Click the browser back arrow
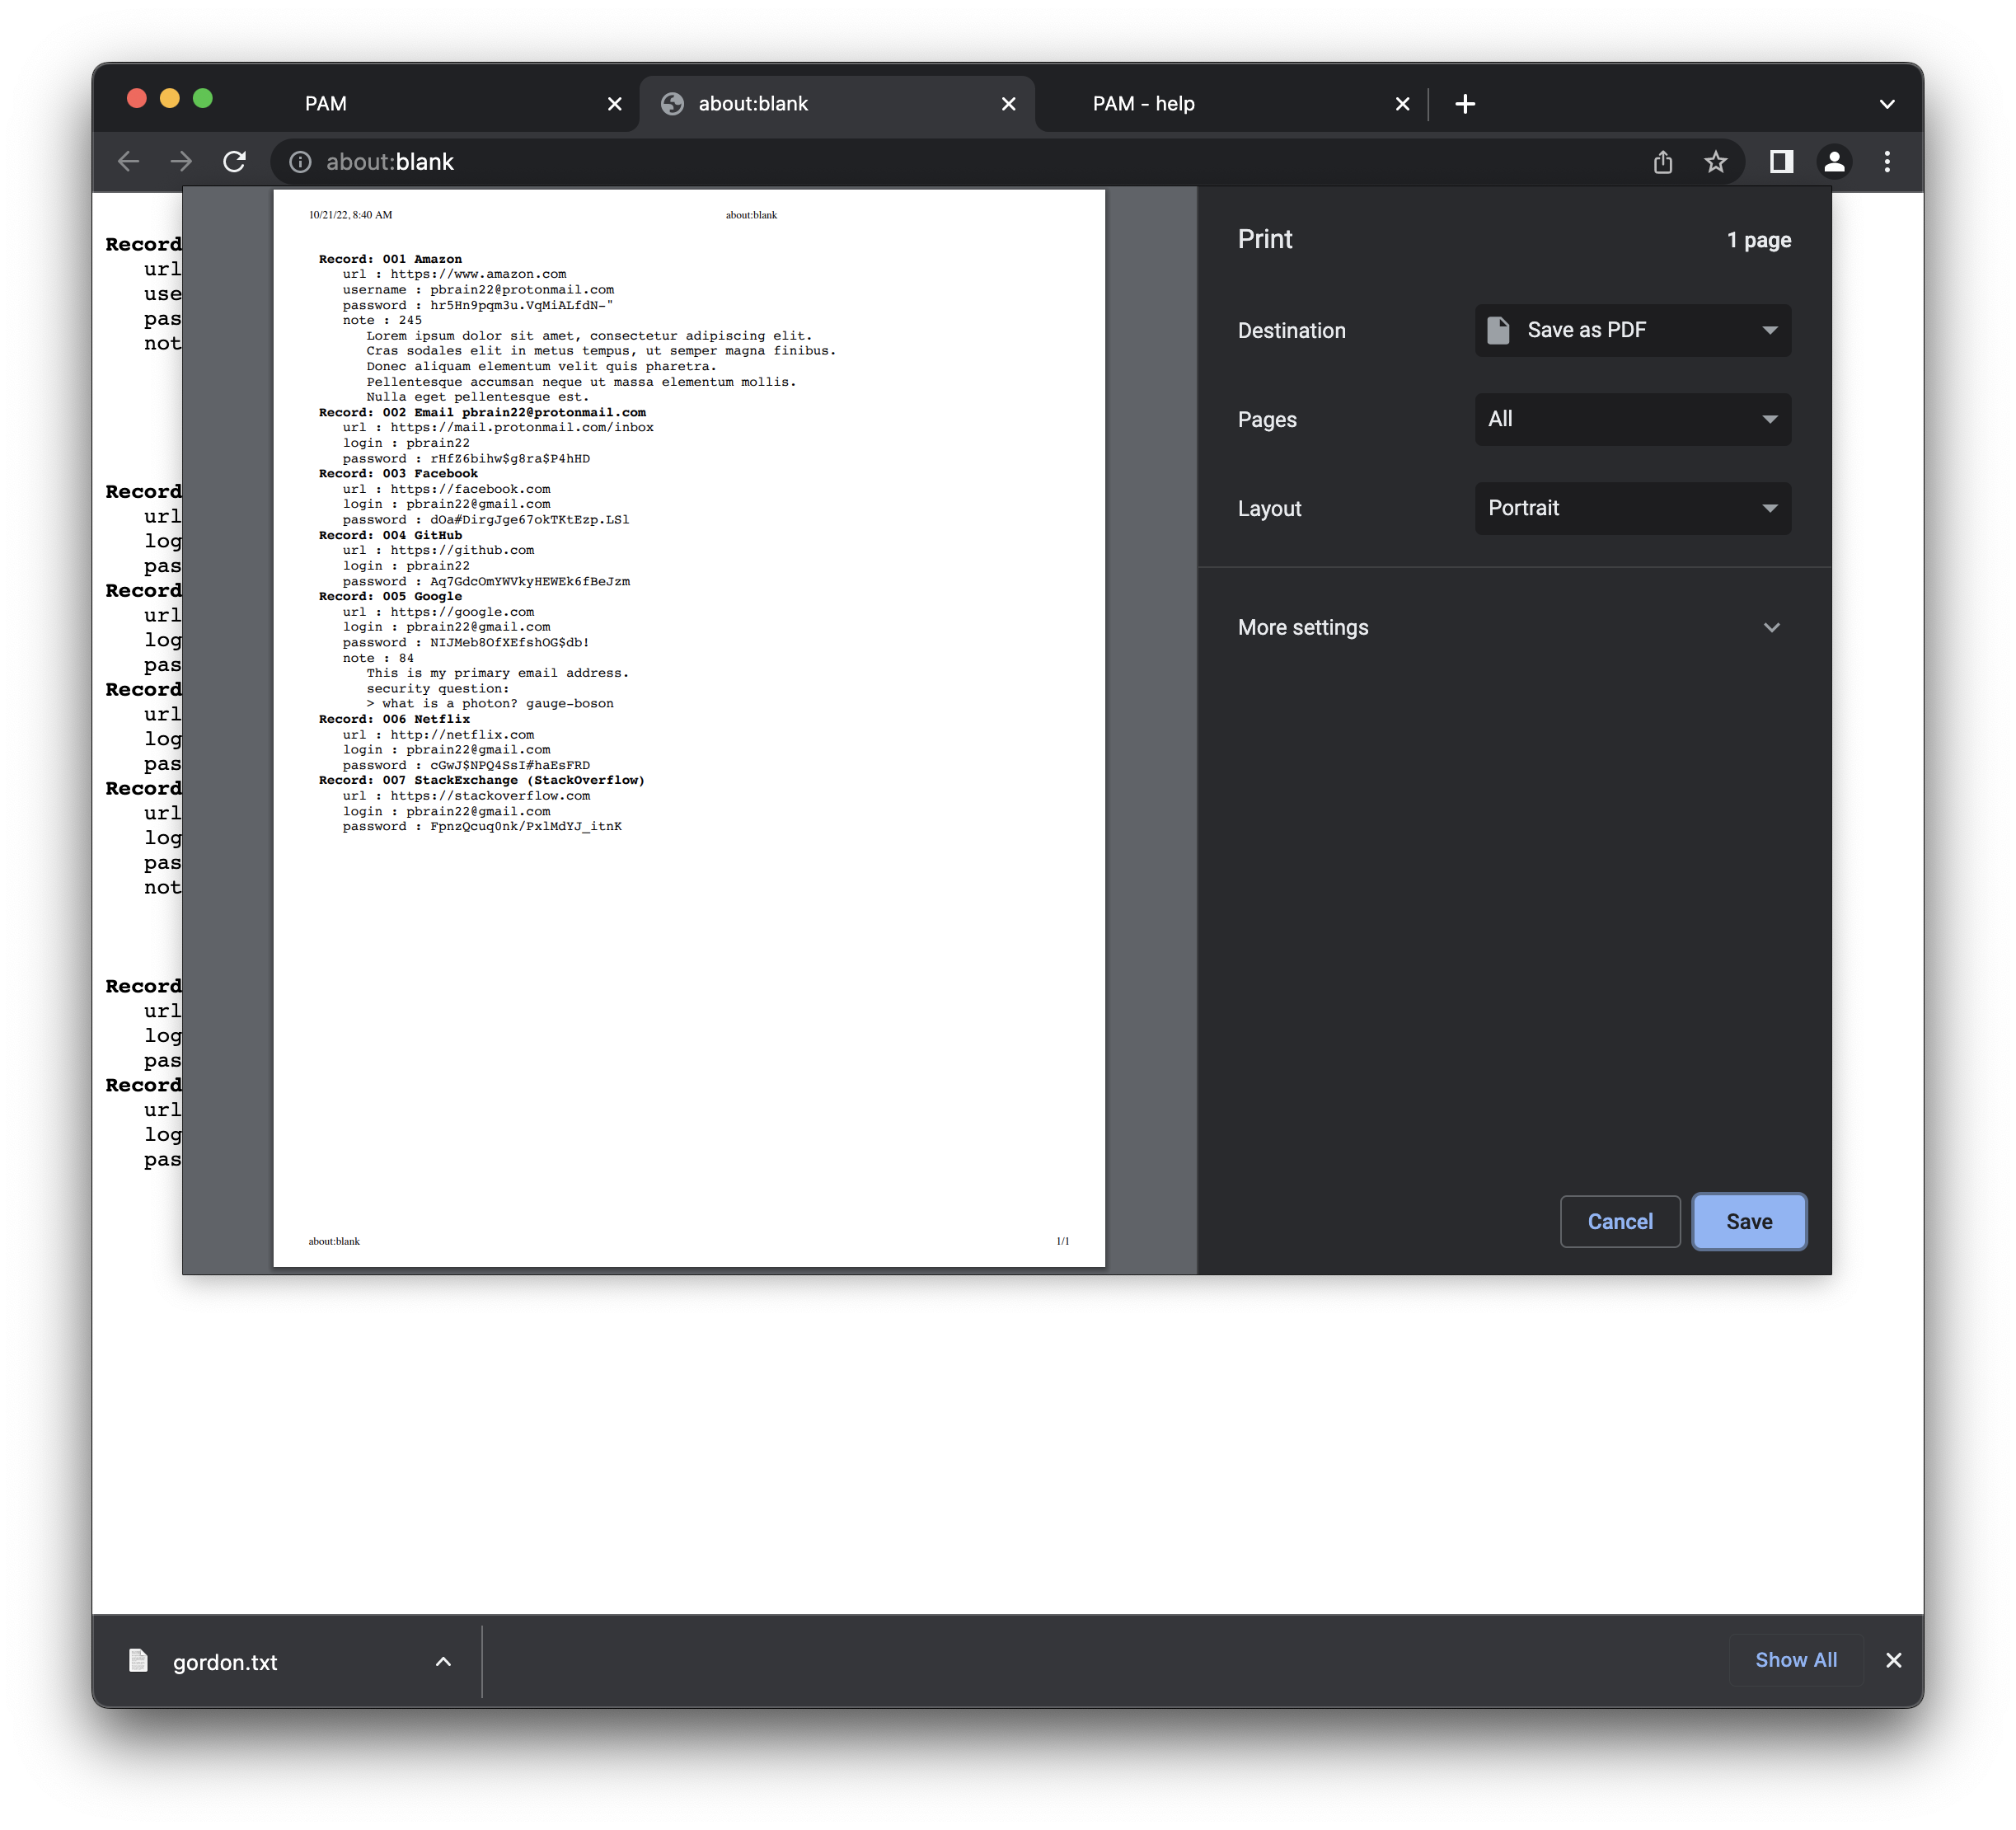The height and width of the screenshot is (1830, 2016). [128, 162]
